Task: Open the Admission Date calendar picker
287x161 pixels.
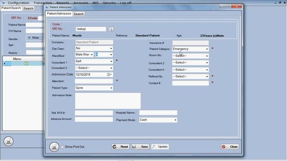Action: 109,75
